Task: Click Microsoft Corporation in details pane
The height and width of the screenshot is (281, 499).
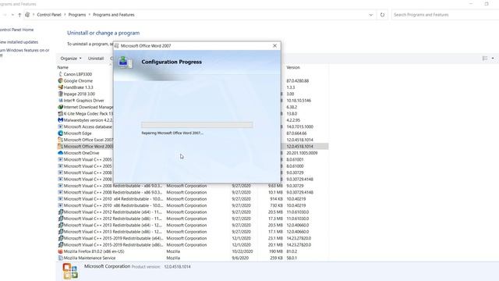Action: point(108,266)
